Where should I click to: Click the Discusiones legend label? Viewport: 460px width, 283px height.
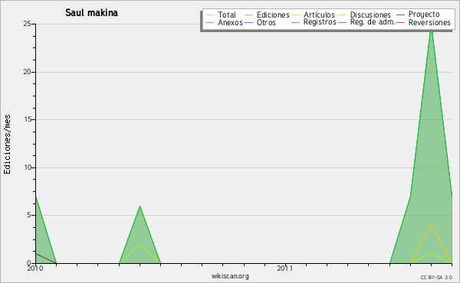370,15
